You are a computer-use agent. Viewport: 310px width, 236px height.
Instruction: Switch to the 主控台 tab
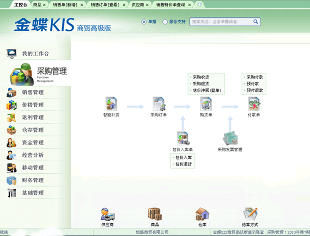(x=21, y=5)
